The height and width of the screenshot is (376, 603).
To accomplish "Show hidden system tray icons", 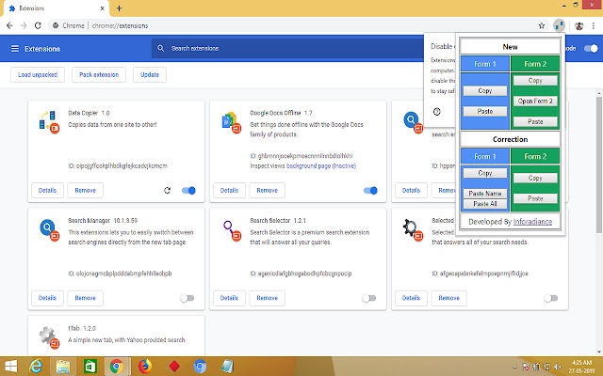I will (515, 367).
